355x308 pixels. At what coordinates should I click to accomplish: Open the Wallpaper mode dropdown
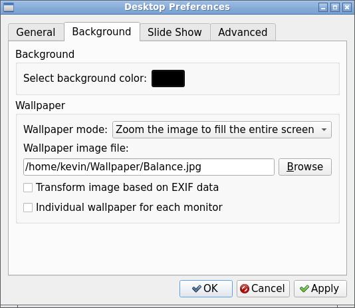(222, 130)
